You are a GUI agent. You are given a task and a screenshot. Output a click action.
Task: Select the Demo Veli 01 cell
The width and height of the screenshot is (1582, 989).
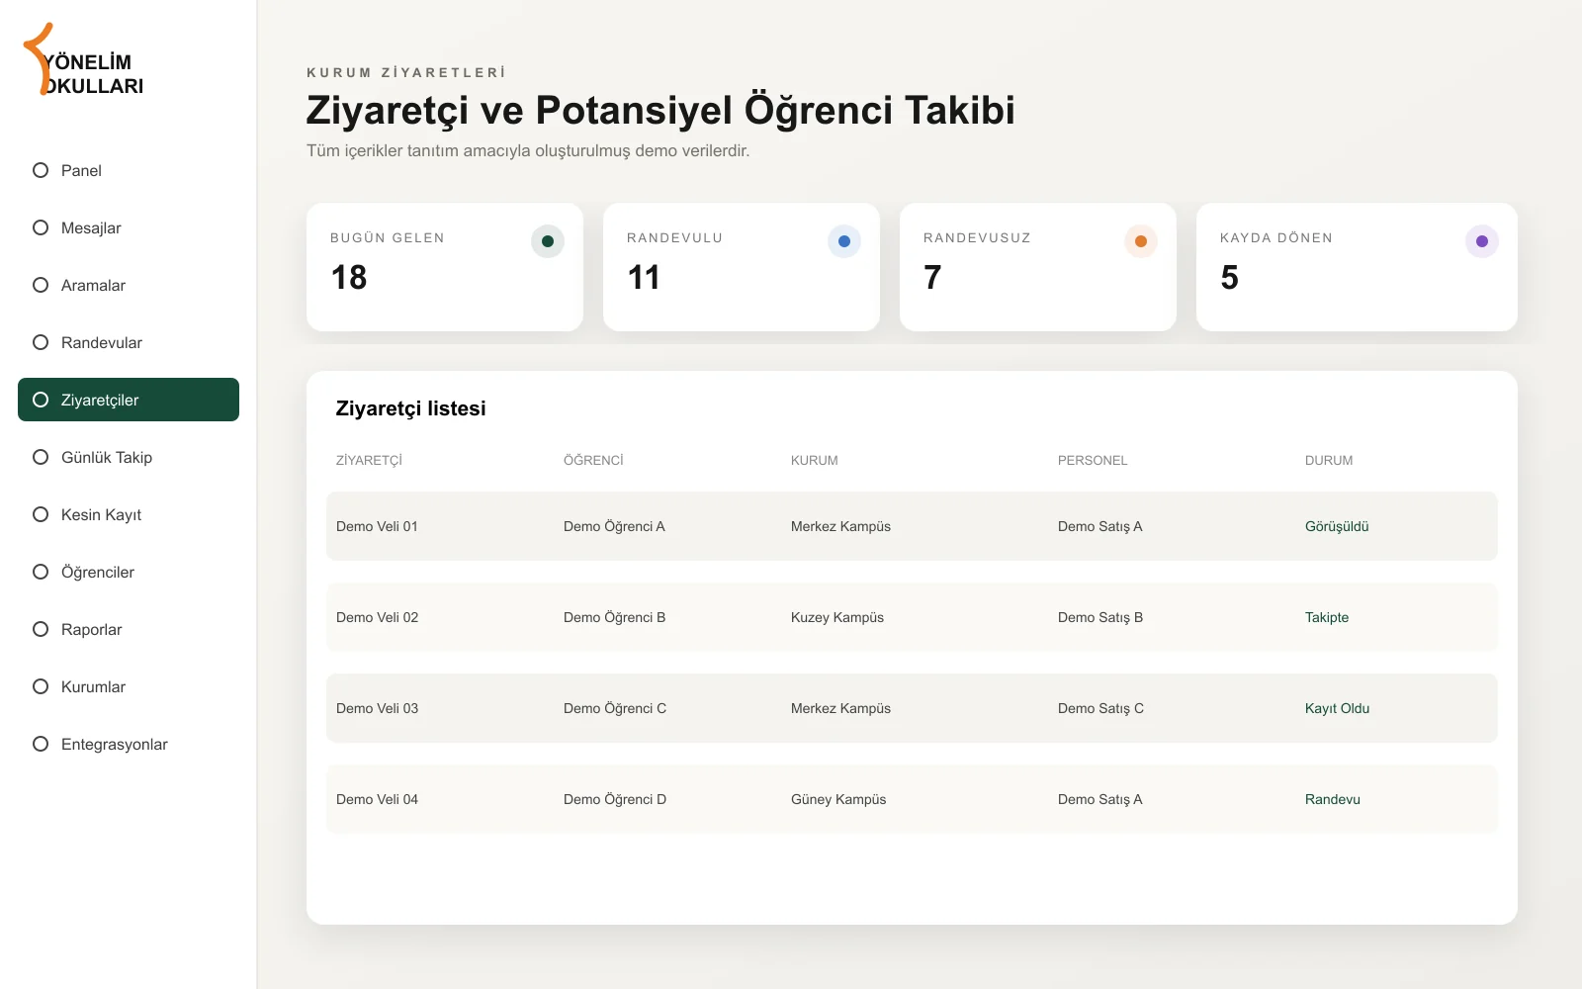click(377, 526)
